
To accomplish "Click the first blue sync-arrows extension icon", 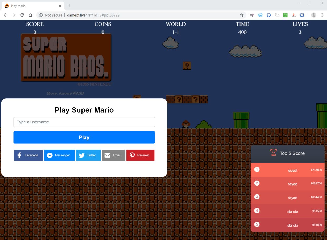I will 269,15.
